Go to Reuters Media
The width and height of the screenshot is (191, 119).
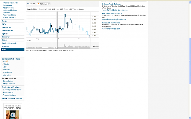click(x=8, y=93)
